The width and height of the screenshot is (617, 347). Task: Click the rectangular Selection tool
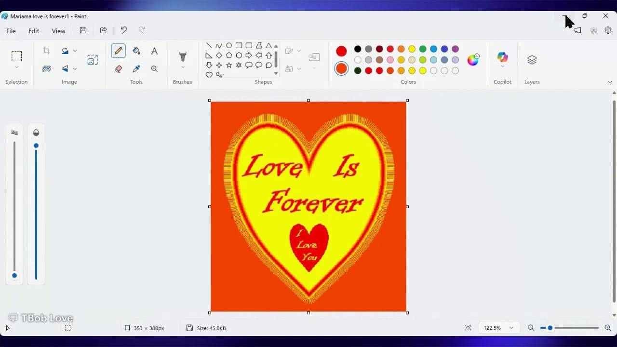click(x=16, y=56)
